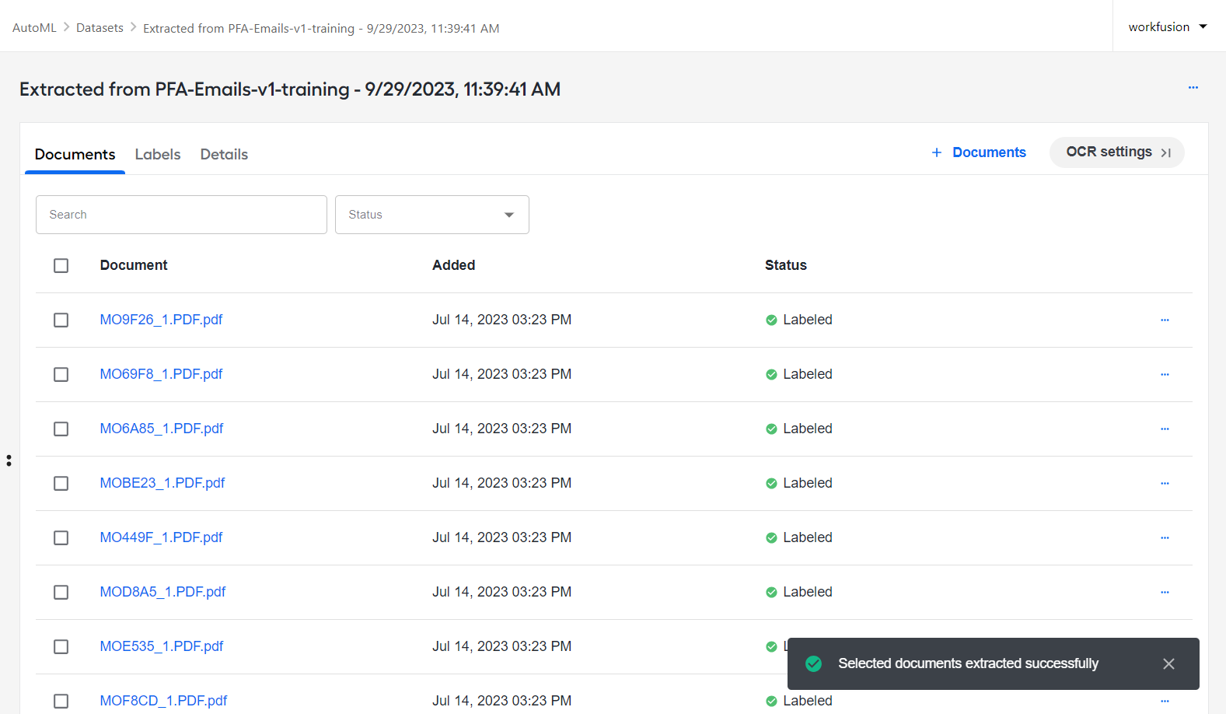Focus the document Search field
1226x714 pixels.
(181, 215)
